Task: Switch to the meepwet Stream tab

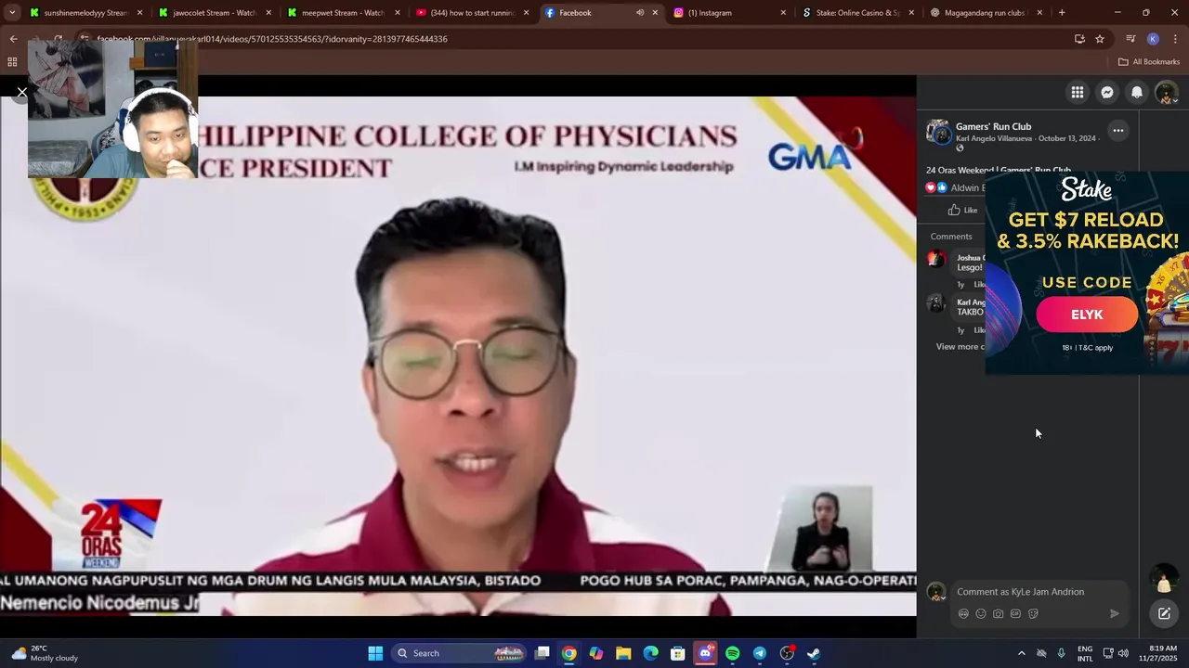Action: click(x=342, y=13)
